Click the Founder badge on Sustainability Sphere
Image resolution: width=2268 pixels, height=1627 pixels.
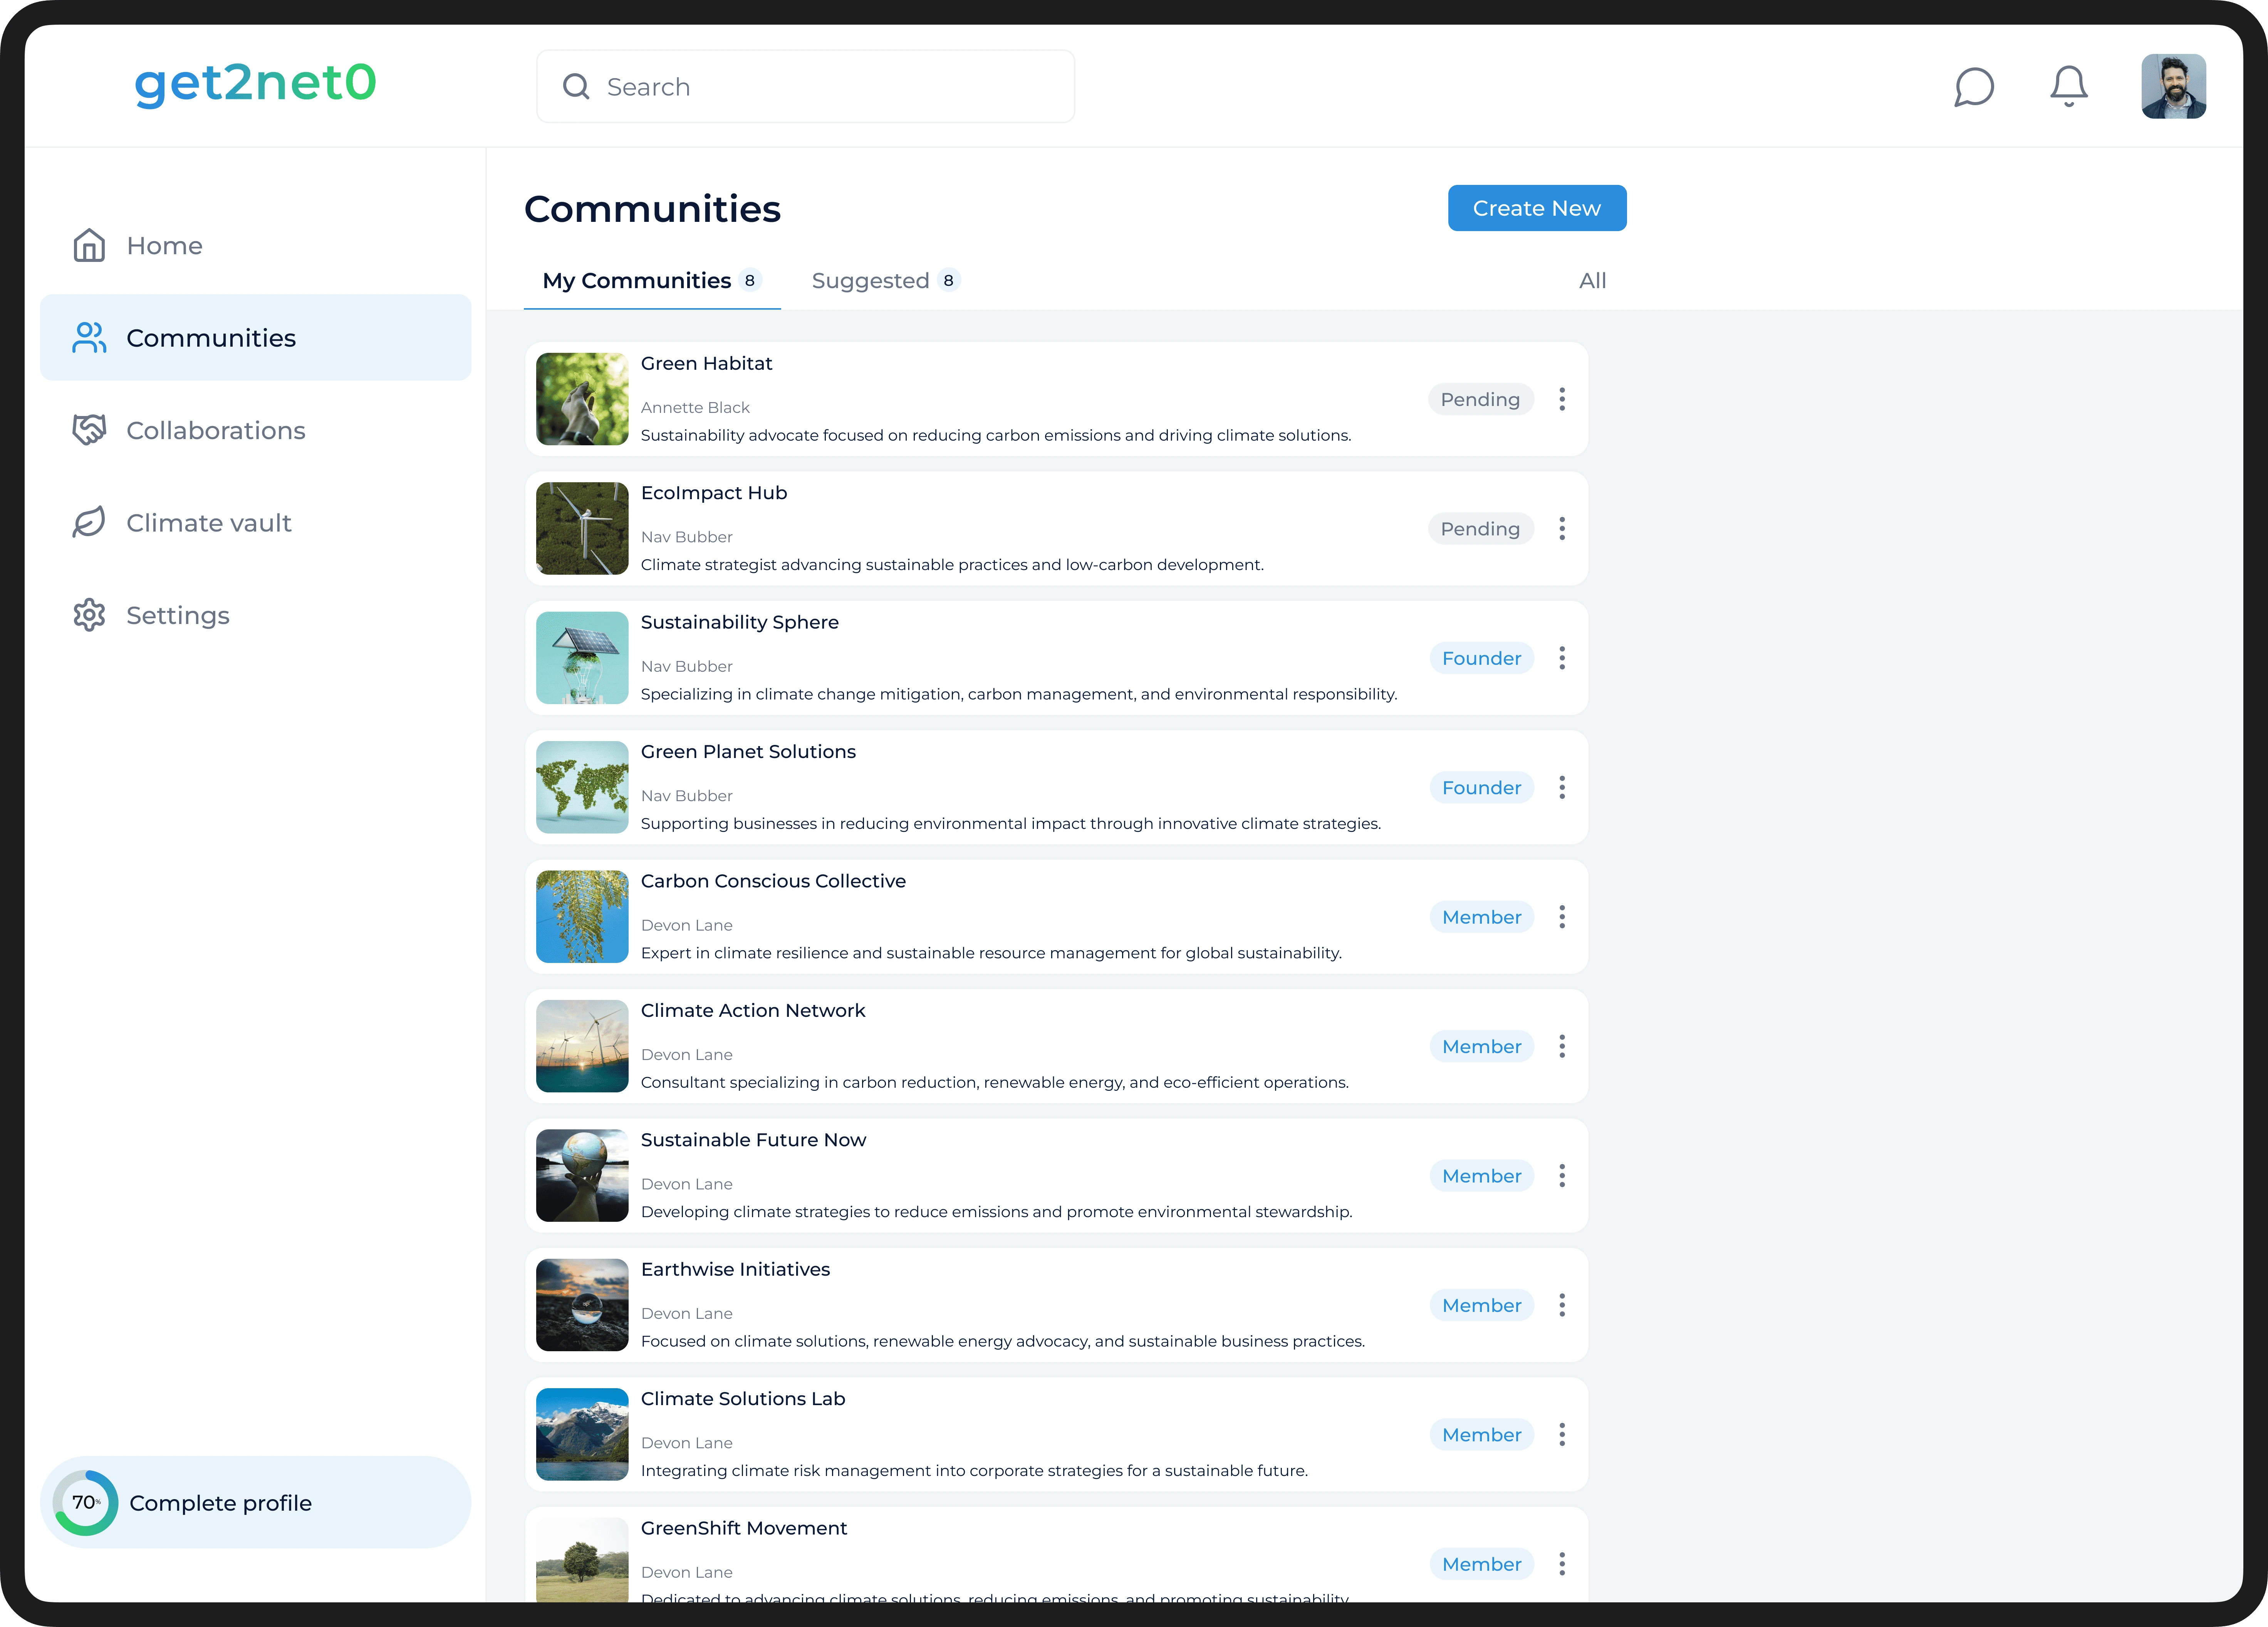[1481, 658]
